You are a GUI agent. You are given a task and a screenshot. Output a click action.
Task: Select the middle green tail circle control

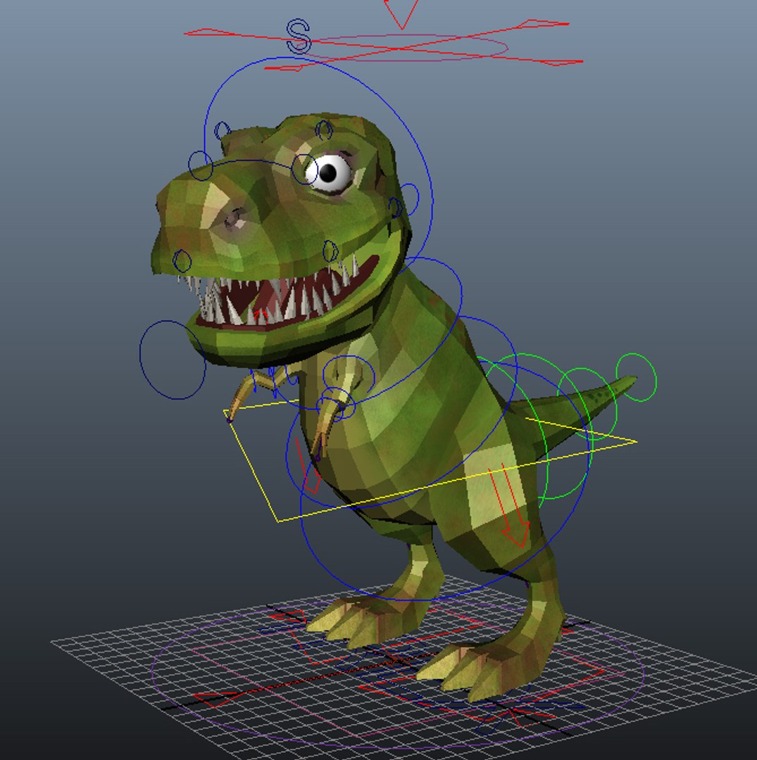click(587, 404)
